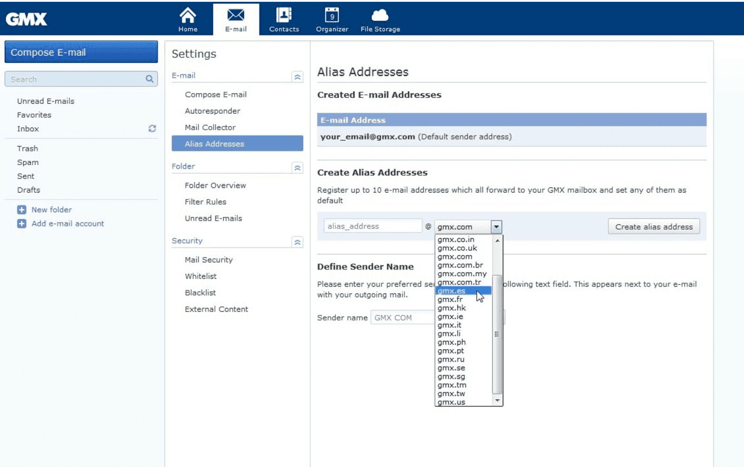Click the New folder link text
The height and width of the screenshot is (467, 744).
[x=52, y=210]
